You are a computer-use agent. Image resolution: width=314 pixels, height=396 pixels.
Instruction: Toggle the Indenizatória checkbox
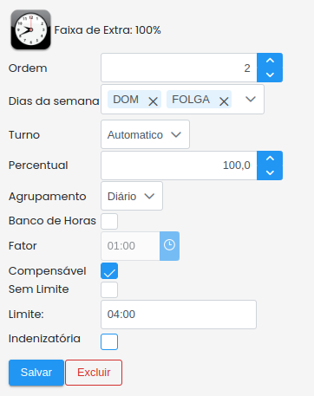109,341
